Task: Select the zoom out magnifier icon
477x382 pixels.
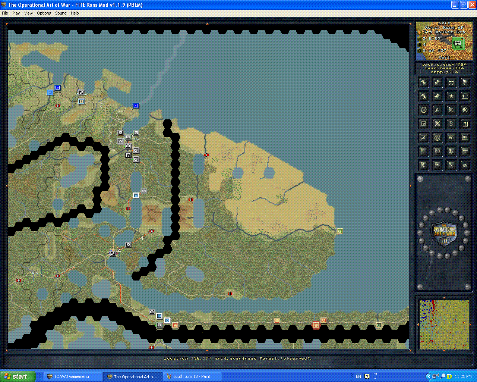Action: 451,123
